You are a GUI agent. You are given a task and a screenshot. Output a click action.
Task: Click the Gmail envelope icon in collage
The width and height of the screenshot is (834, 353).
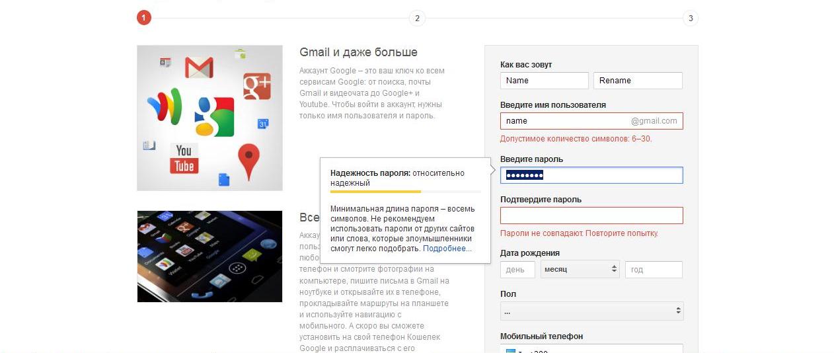pos(199,67)
